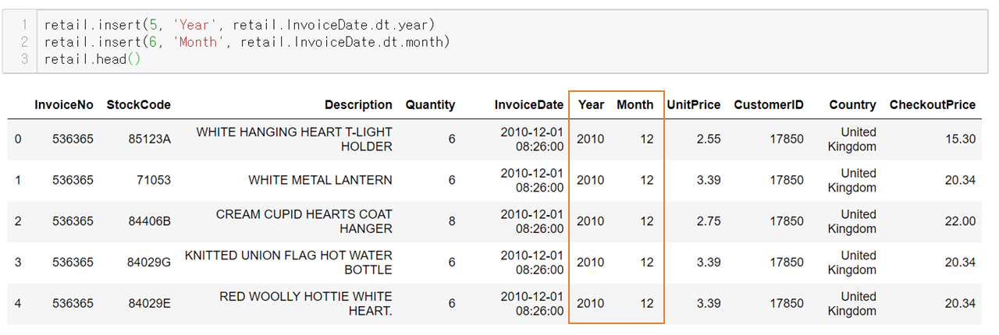Click the InvoiceNo 536365 in the WHITE METAL LANTERN row
The height and width of the screenshot is (335, 999).
[x=73, y=180]
